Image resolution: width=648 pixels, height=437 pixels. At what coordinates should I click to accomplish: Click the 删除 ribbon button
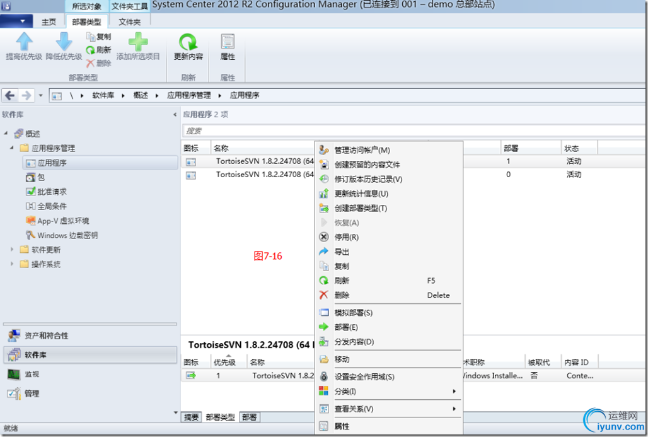pos(98,63)
